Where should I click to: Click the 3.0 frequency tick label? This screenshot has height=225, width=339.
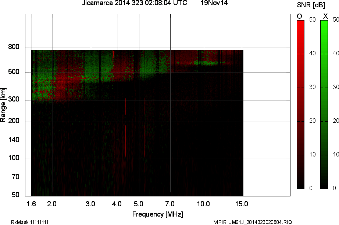[90, 204]
